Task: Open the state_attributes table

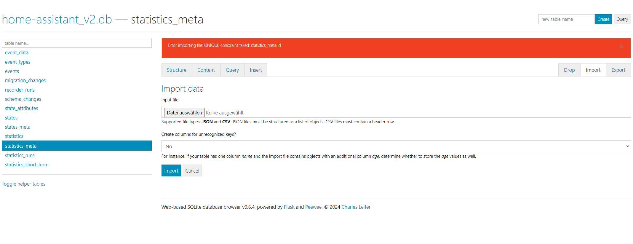Action: click(21, 108)
